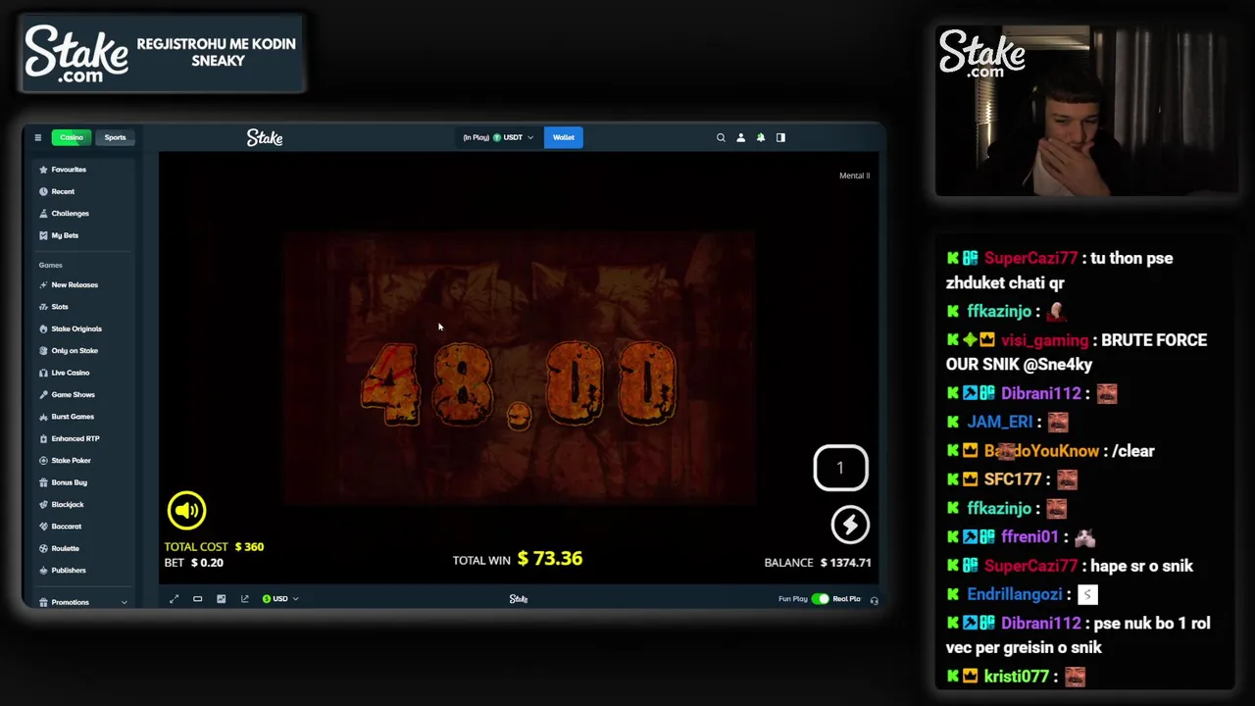The height and width of the screenshot is (706, 1255).
Task: Switch to the Sports tab
Action: [x=115, y=137]
